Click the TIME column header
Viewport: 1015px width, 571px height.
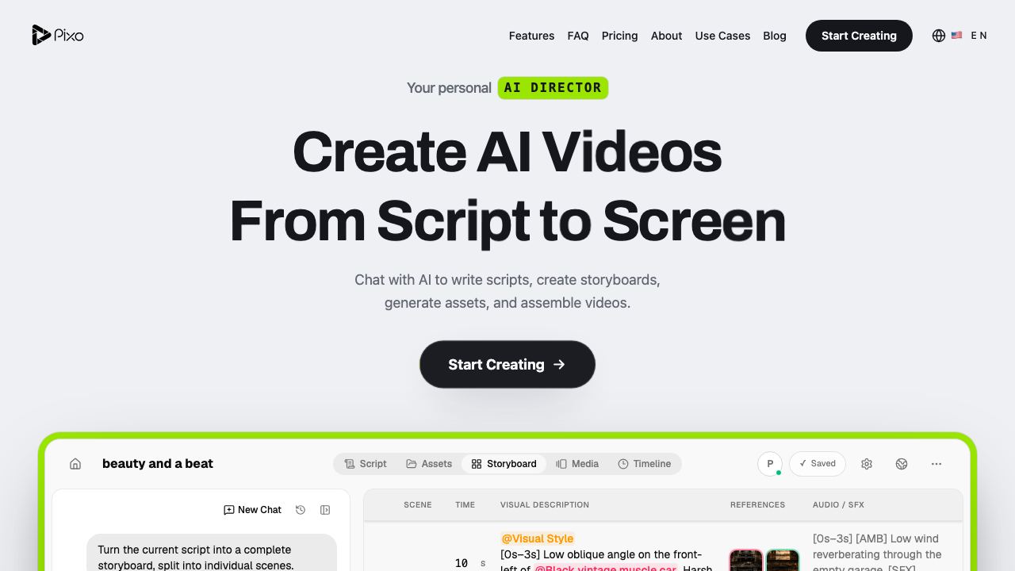pyautogui.click(x=465, y=504)
